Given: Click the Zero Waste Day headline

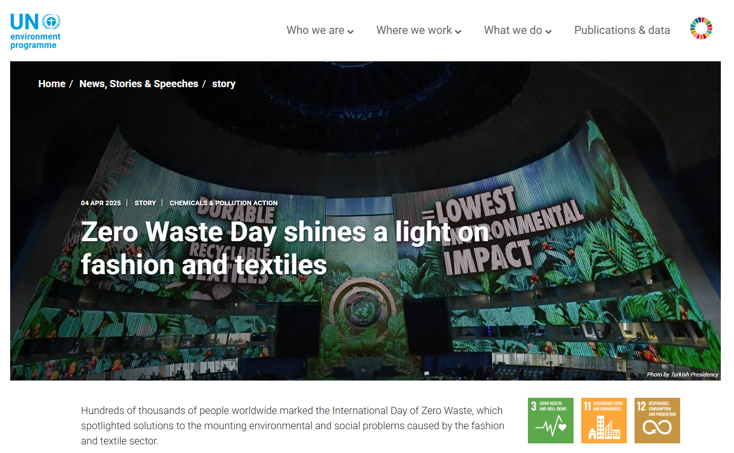Looking at the screenshot, I should 284,248.
